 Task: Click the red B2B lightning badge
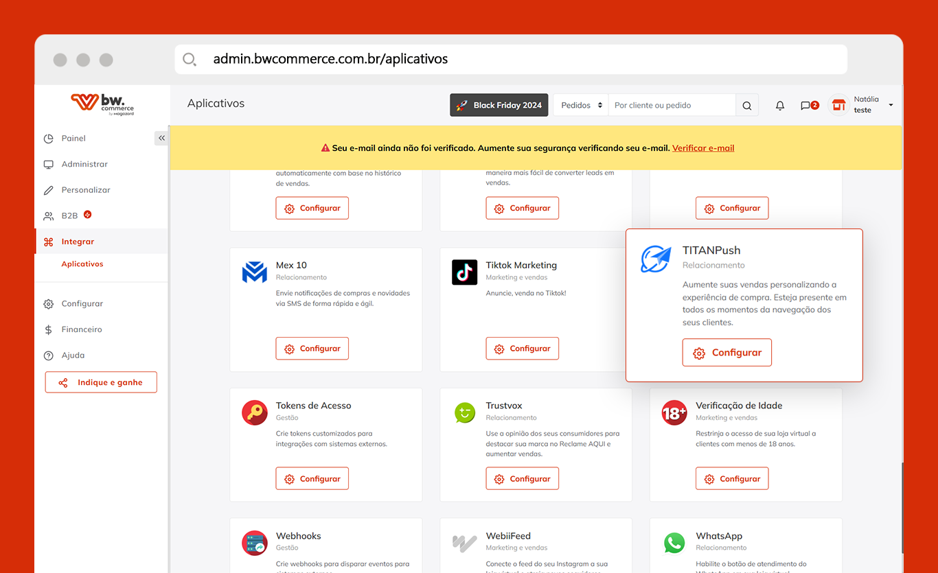coord(87,214)
